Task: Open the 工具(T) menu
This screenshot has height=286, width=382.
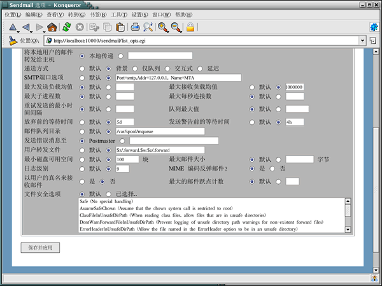Action: click(119, 15)
